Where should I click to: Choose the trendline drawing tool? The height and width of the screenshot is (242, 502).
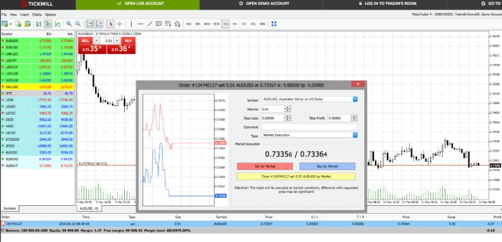[x=150, y=24]
